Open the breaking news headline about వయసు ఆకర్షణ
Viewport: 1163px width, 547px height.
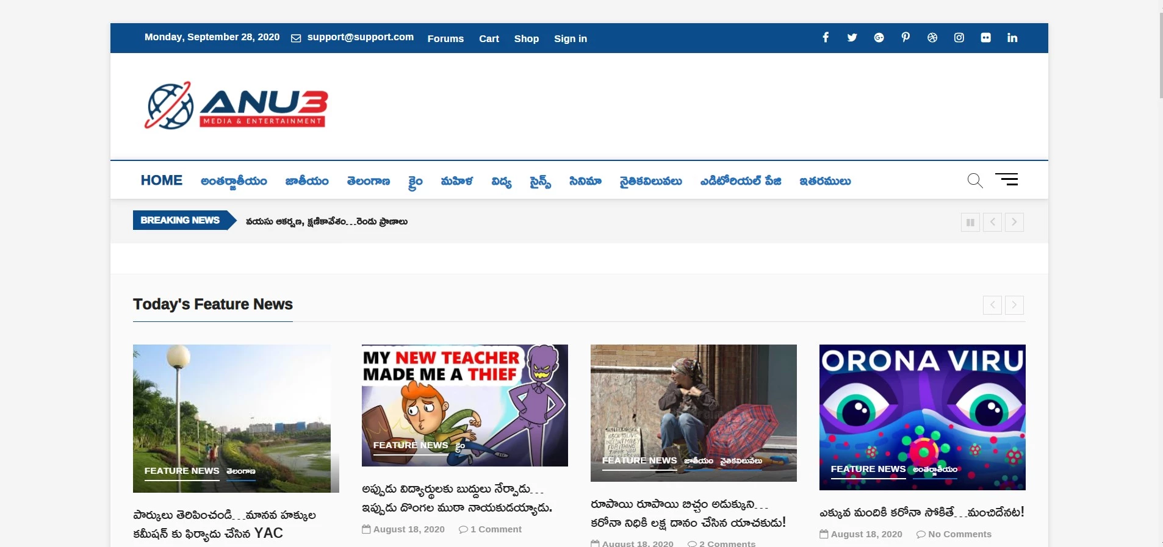[326, 222]
